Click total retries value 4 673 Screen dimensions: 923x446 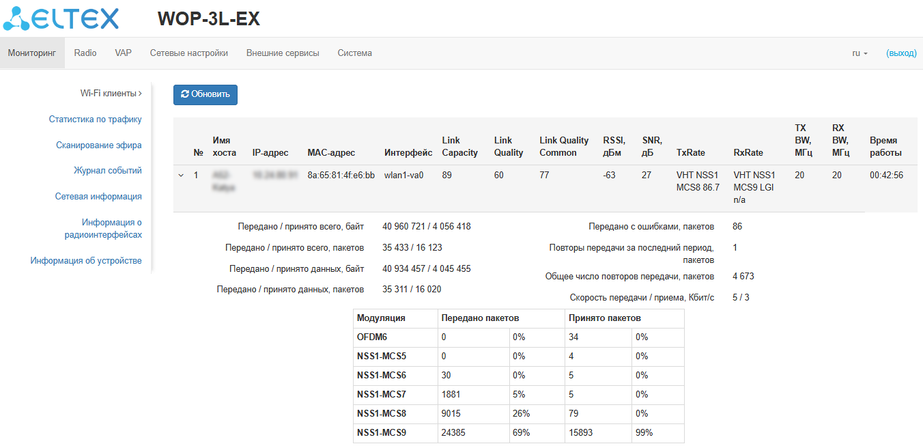[x=743, y=277]
